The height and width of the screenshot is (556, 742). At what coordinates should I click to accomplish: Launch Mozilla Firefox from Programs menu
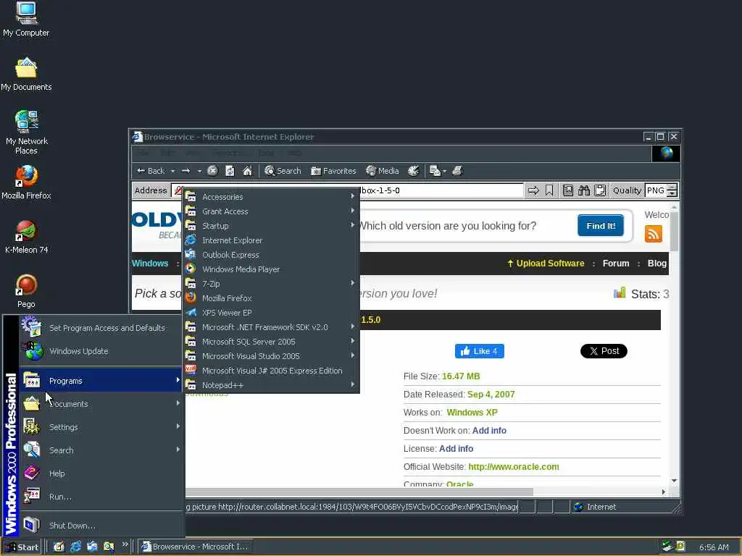[271, 298]
